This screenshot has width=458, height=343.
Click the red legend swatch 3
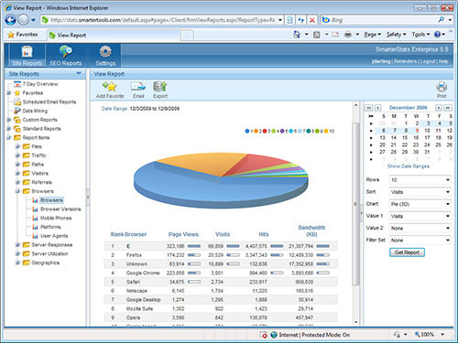click(x=265, y=131)
